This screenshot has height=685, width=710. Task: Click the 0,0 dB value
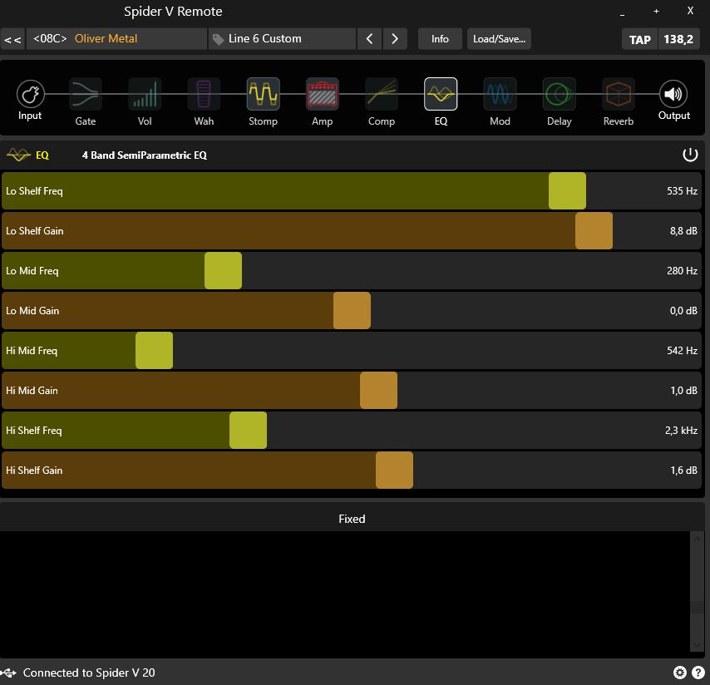pos(683,311)
